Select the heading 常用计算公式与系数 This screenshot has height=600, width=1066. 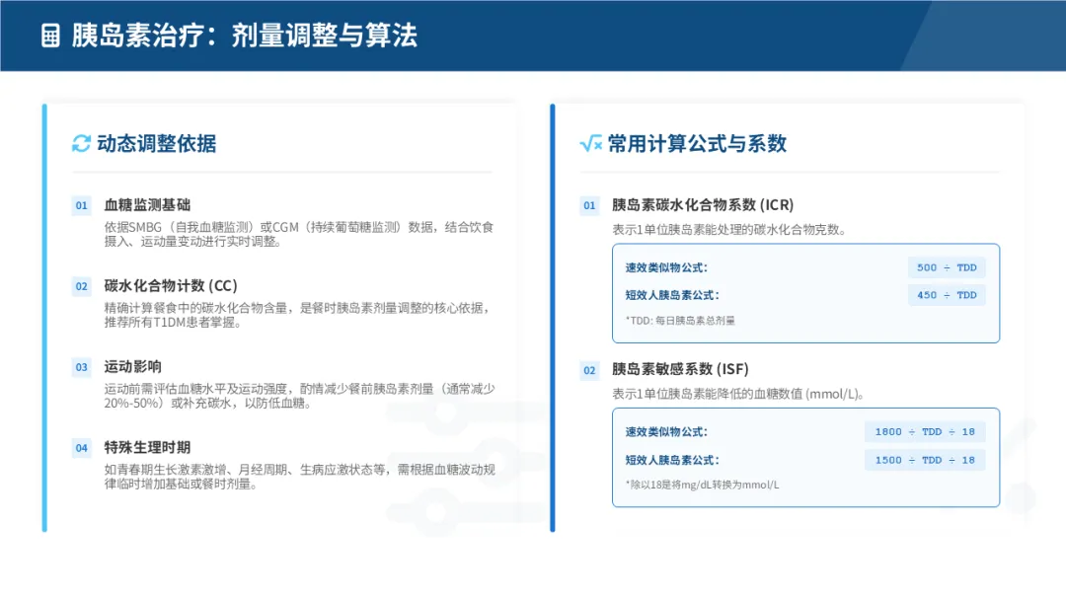pyautogui.click(x=697, y=143)
